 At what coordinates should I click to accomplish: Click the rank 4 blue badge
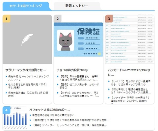click(x=7, y=110)
